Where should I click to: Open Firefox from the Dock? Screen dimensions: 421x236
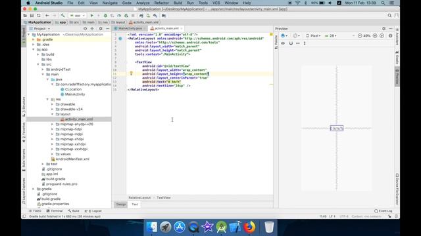249,227
